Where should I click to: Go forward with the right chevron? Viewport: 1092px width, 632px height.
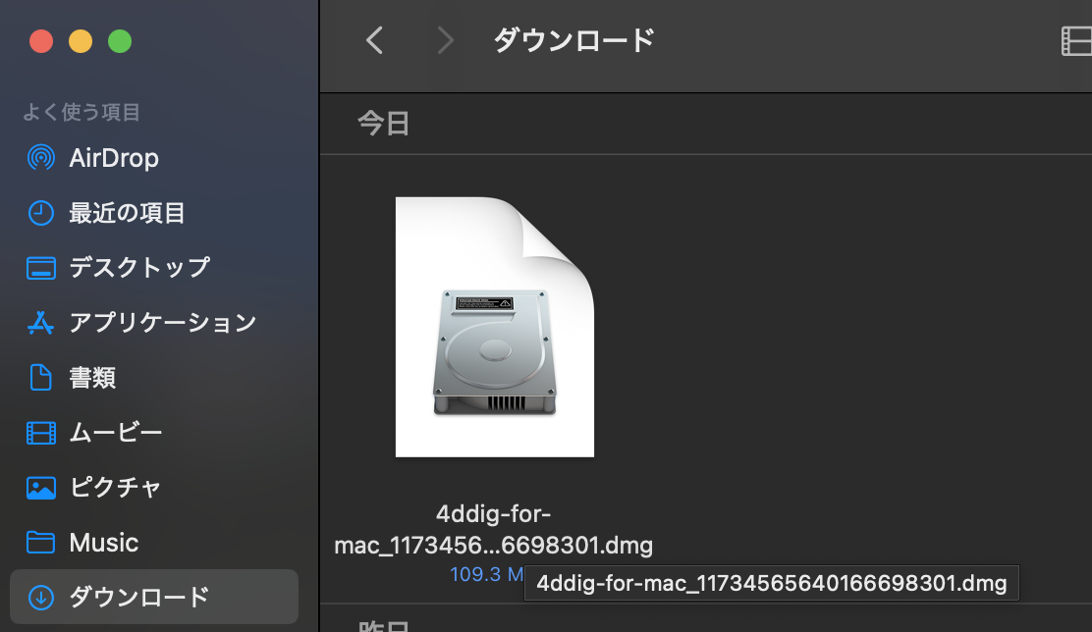tap(445, 40)
